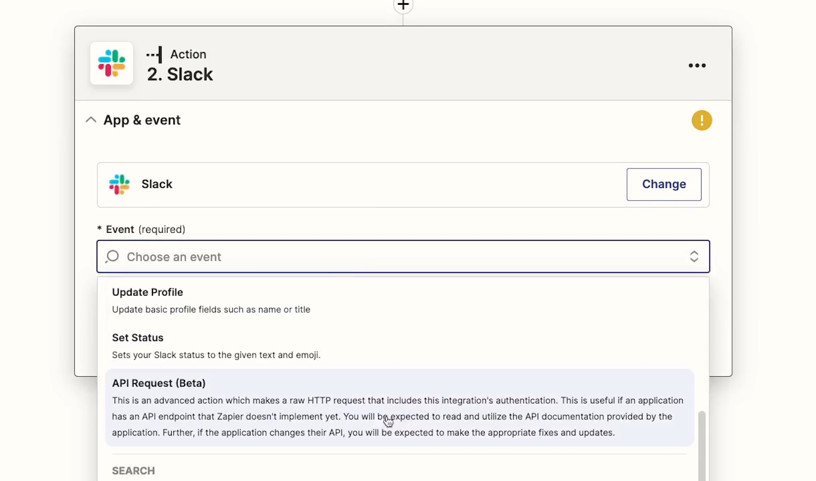Viewport: 816px width, 481px height.
Task: Click the App & event section title
Action: (142, 120)
